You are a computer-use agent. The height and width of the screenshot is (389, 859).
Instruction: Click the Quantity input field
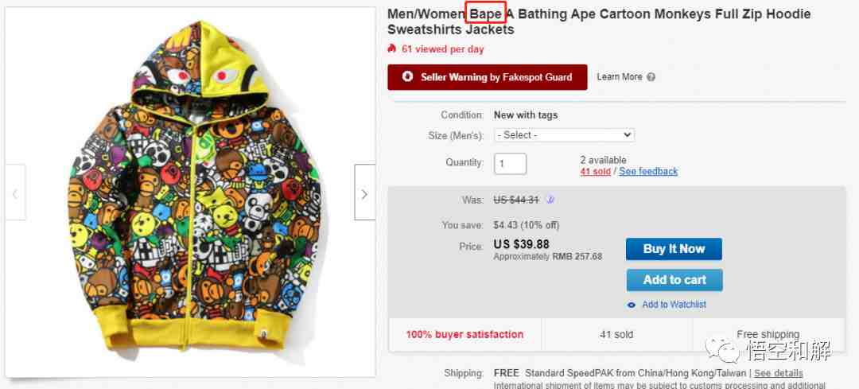pos(510,164)
